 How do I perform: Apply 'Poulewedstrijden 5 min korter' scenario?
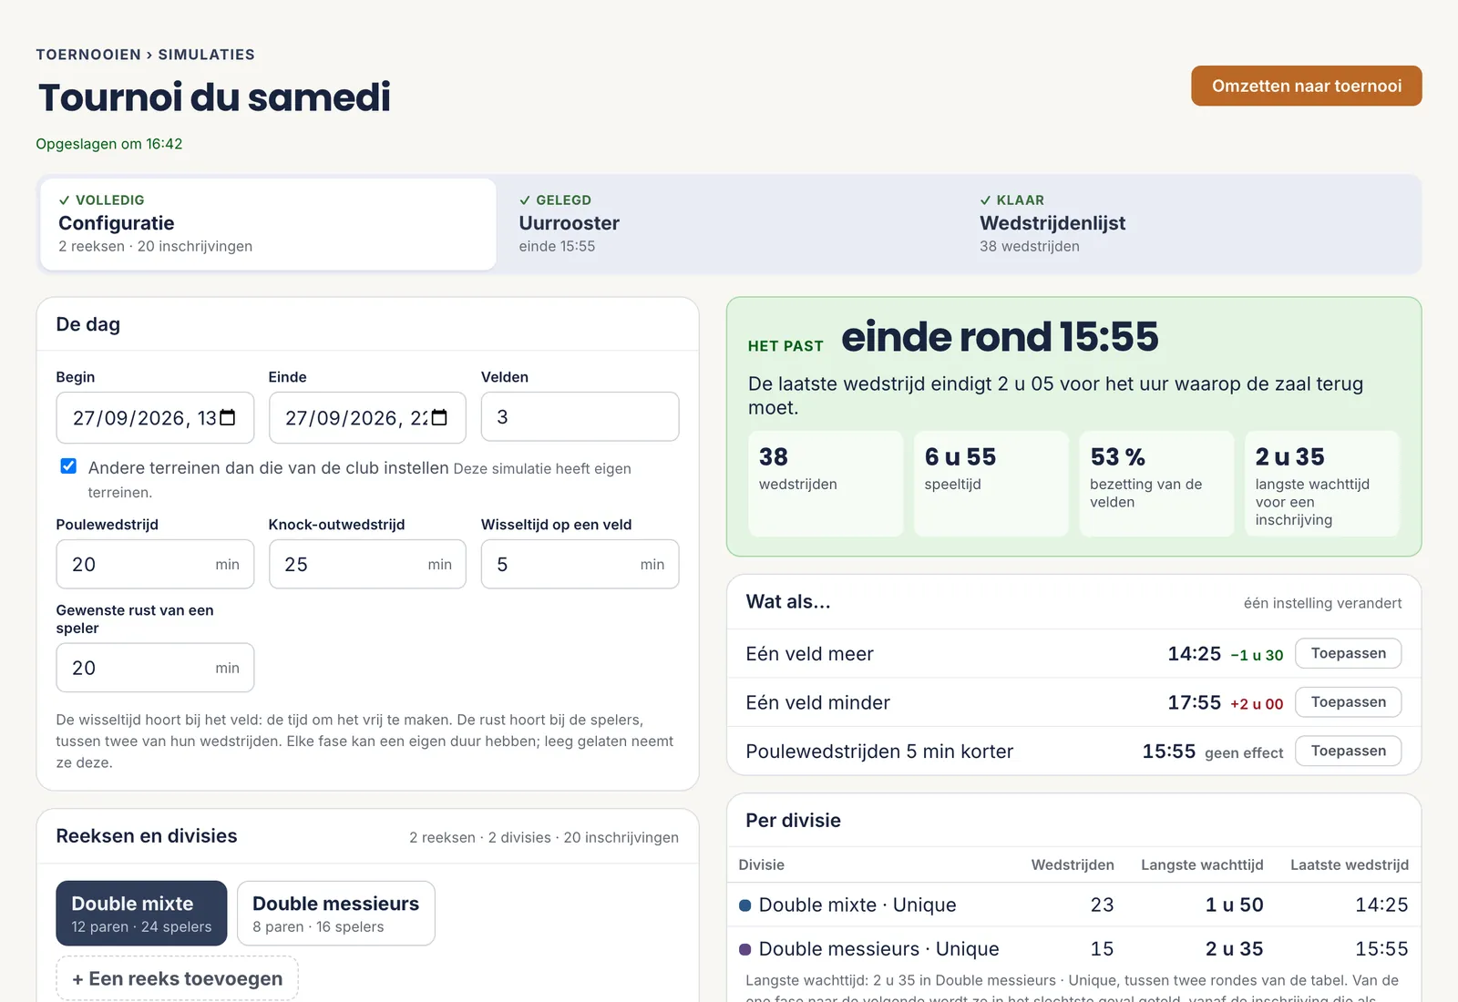[x=1348, y=751]
